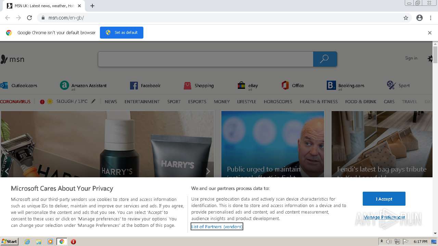Open the CORONAVIRUS section
This screenshot has width=438, height=246.
click(x=15, y=101)
